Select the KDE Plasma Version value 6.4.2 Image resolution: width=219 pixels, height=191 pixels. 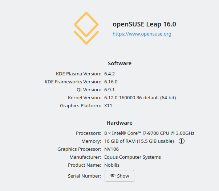click(110, 74)
